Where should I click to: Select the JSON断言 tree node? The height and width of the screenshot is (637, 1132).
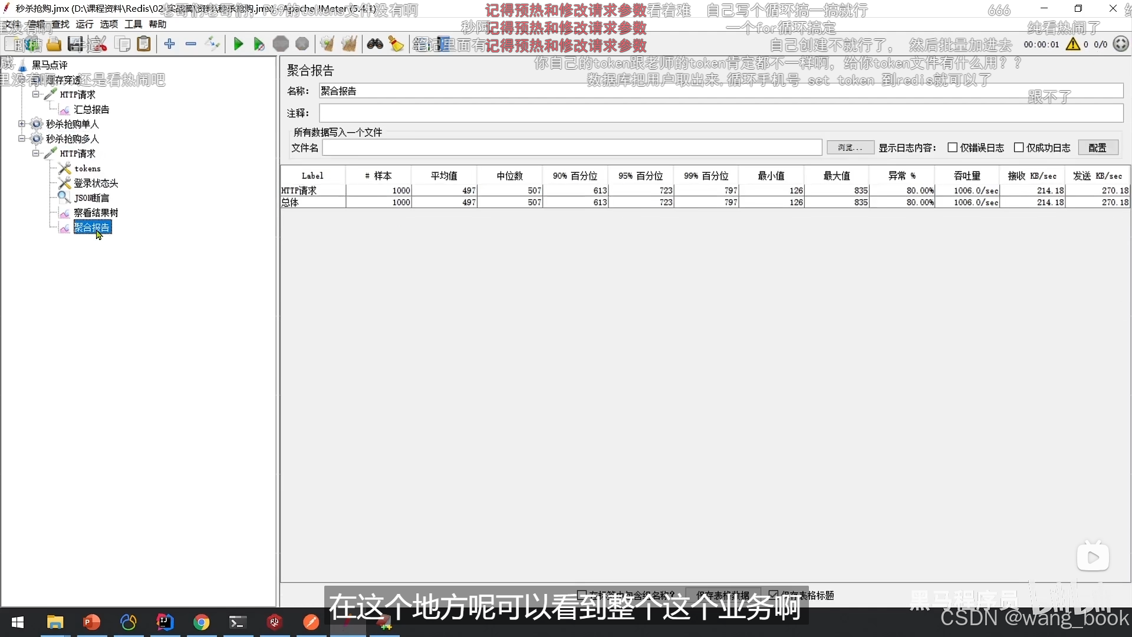[x=91, y=198]
